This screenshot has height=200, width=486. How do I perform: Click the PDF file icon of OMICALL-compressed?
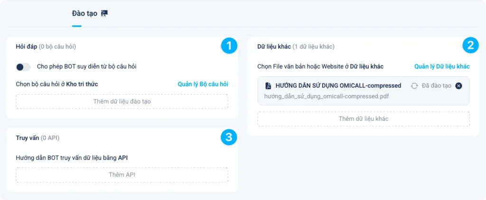268,86
